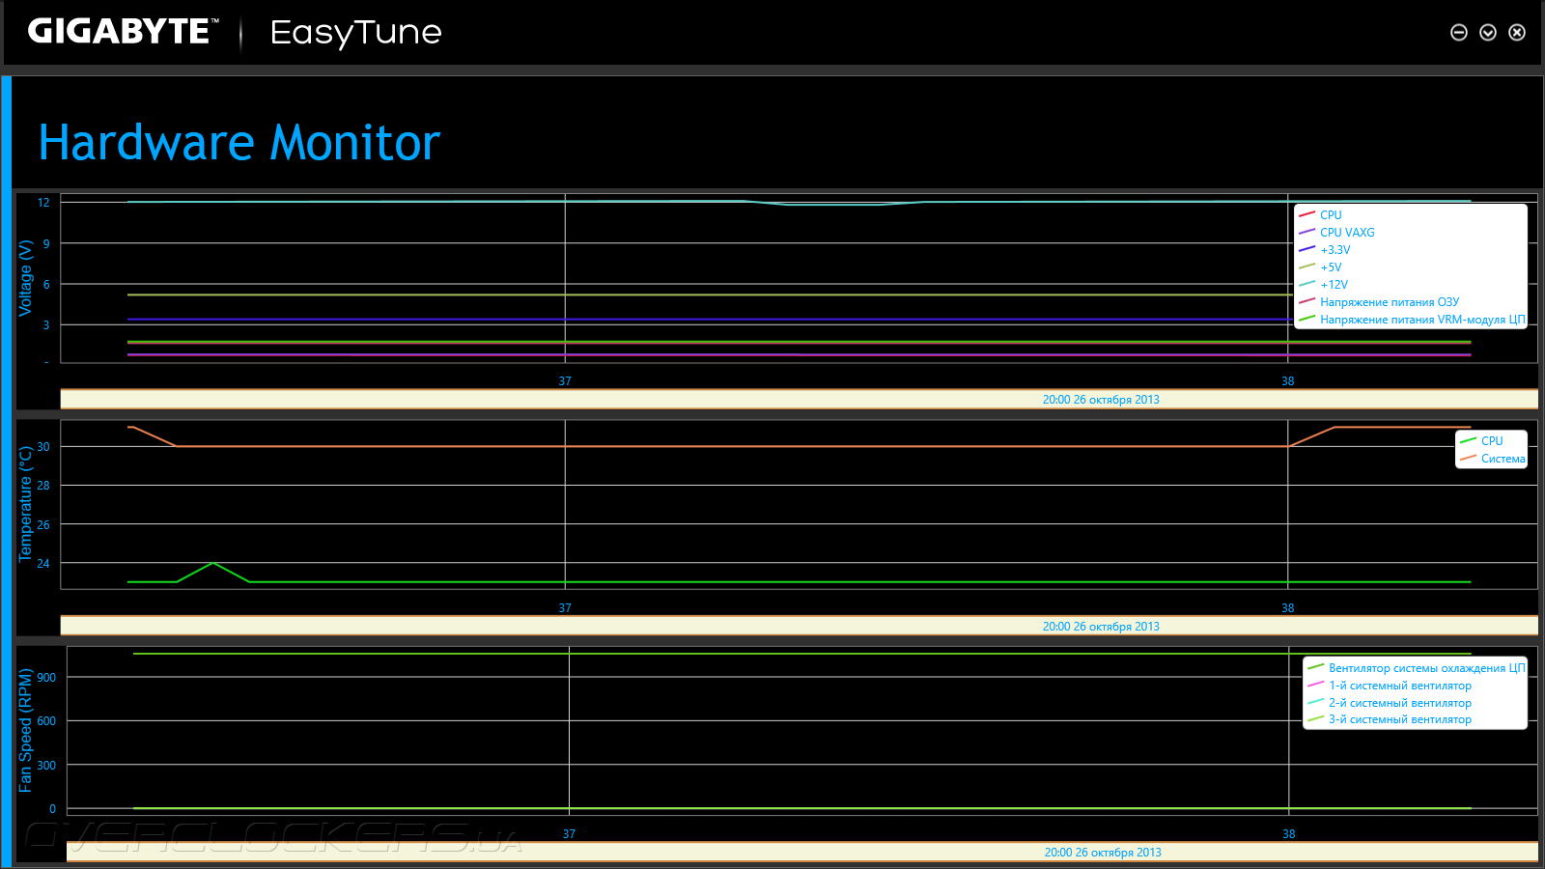
Task: Select the Напряжение питания ОЗУ legend entry
Action: click(1390, 302)
